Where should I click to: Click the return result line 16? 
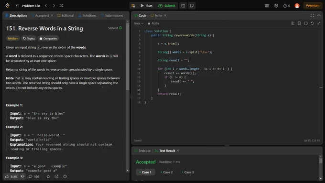tap(169, 94)
